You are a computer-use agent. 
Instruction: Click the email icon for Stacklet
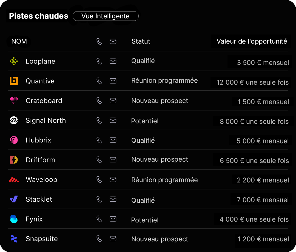coord(113,199)
